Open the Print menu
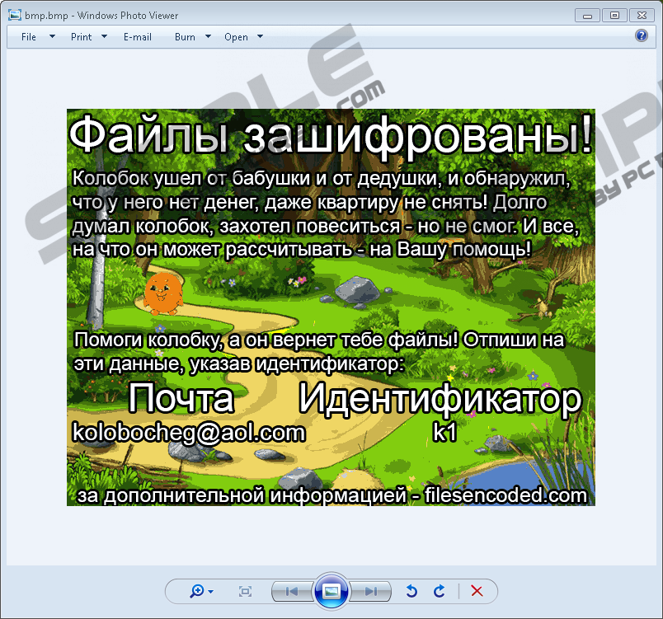 pos(81,37)
